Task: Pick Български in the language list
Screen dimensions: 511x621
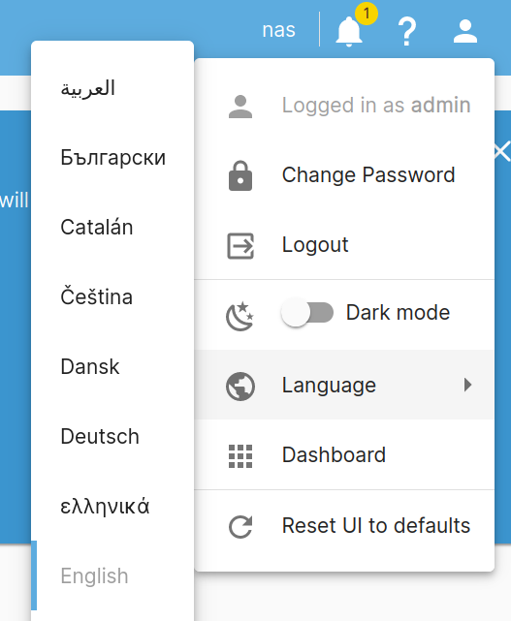Action: coord(112,158)
